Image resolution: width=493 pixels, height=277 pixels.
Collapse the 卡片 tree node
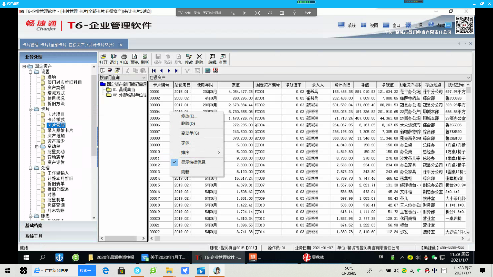coord(30,109)
